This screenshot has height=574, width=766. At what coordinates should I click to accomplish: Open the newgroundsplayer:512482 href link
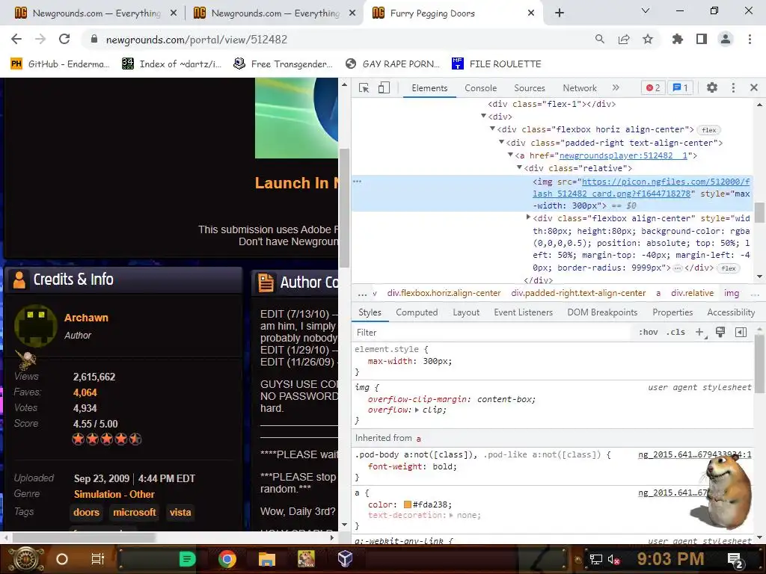click(x=623, y=155)
